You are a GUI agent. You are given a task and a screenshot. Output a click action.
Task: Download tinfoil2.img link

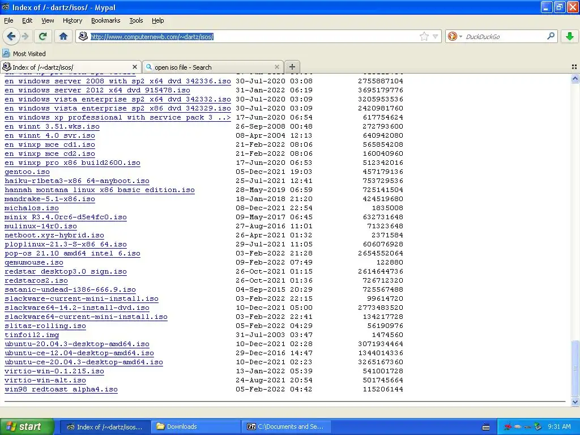(32, 335)
